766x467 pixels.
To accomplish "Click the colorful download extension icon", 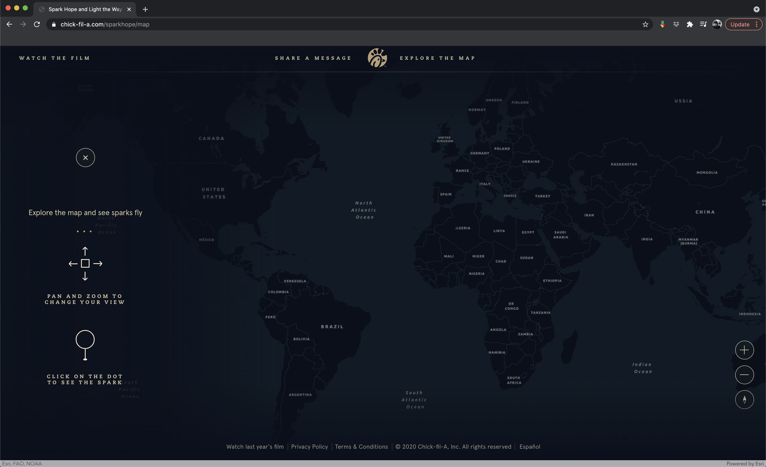I will (662, 24).
